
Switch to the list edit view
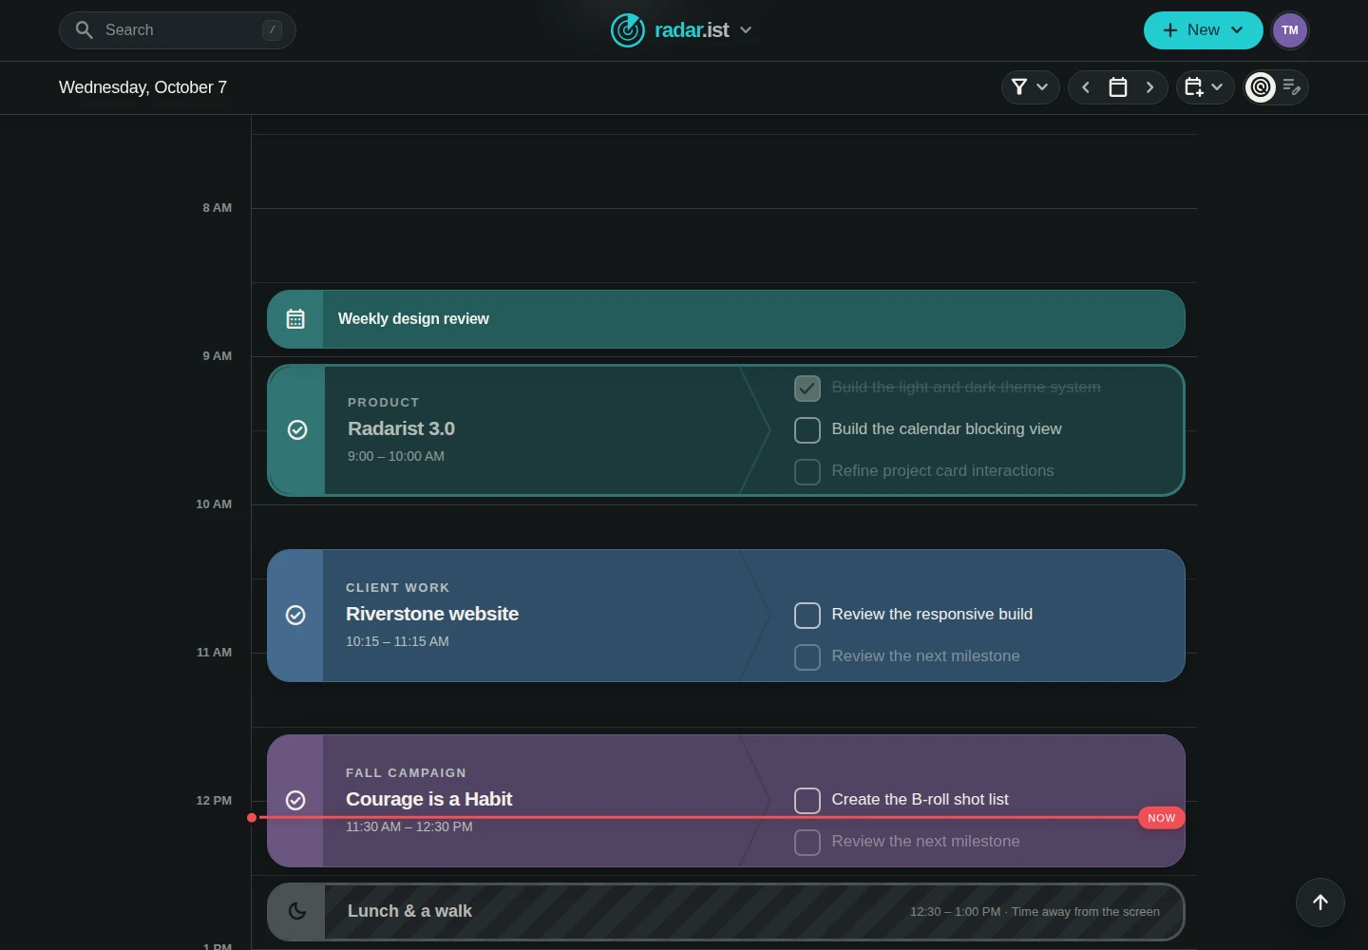point(1292,87)
